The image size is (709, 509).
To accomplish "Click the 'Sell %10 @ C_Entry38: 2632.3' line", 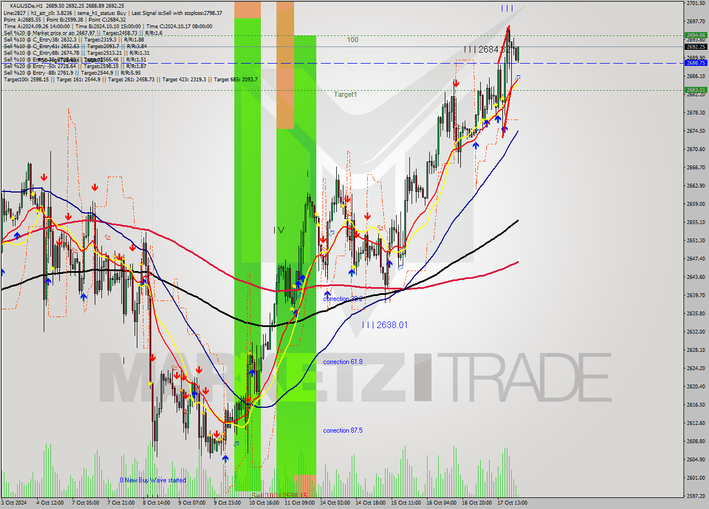I will 74,39.
